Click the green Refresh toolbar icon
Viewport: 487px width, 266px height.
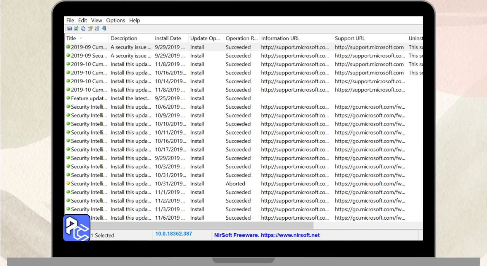[x=76, y=28]
